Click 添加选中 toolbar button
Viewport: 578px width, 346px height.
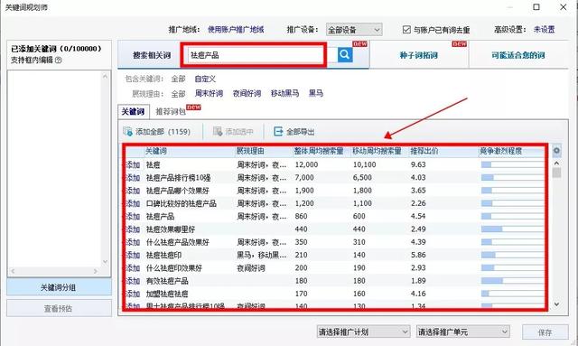[x=233, y=132]
